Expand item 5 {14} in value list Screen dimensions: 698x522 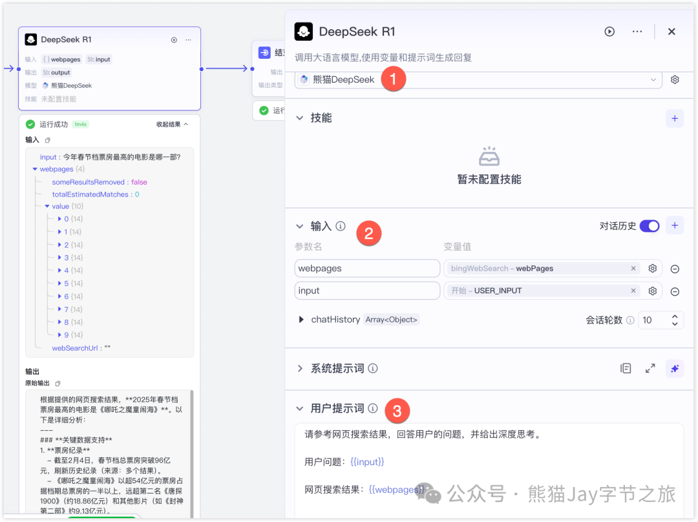[x=59, y=283]
